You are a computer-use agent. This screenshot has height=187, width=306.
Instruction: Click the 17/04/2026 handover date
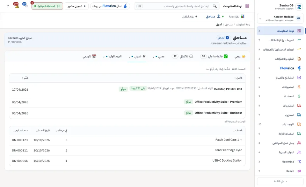pyautogui.click(x=20, y=90)
